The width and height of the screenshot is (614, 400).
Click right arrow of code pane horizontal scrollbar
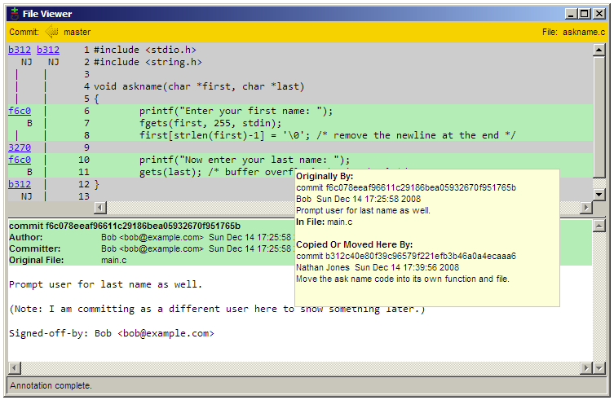tap(585, 208)
